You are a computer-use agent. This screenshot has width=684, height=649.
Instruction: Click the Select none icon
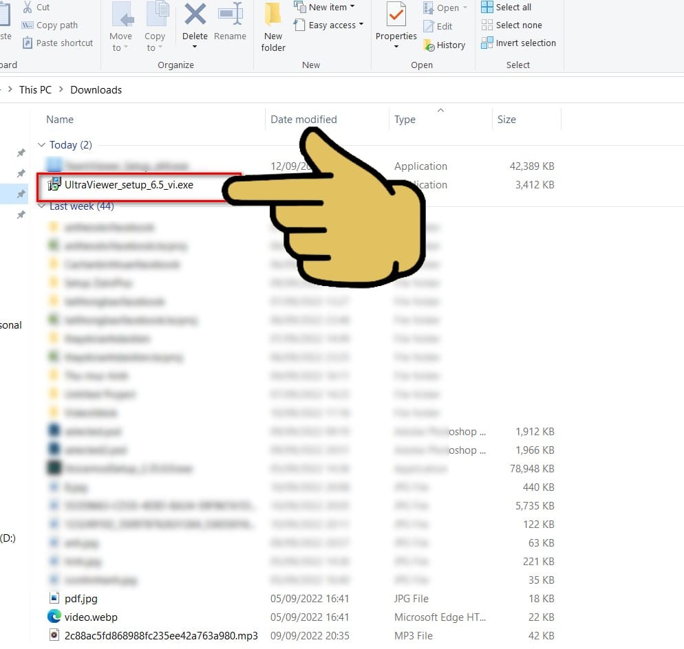(x=487, y=25)
